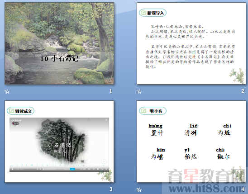Click the animation star icon under slide 2

pos(139,91)
